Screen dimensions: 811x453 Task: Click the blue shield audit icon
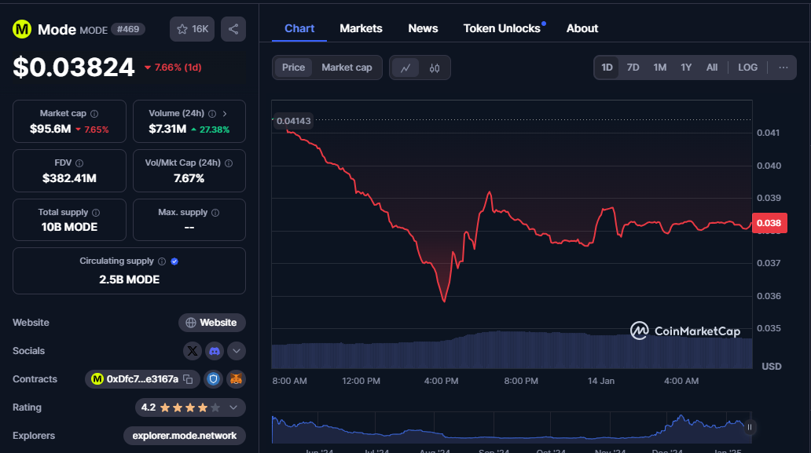point(212,379)
